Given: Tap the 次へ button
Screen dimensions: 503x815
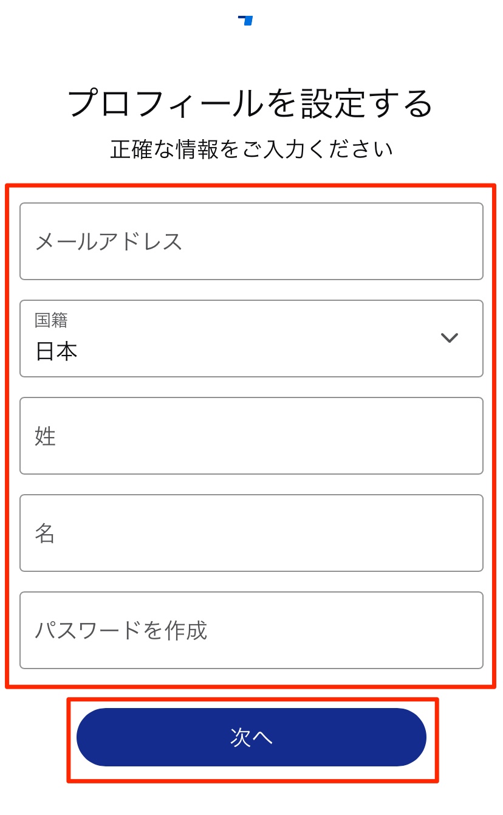Looking at the screenshot, I should coord(251,737).
